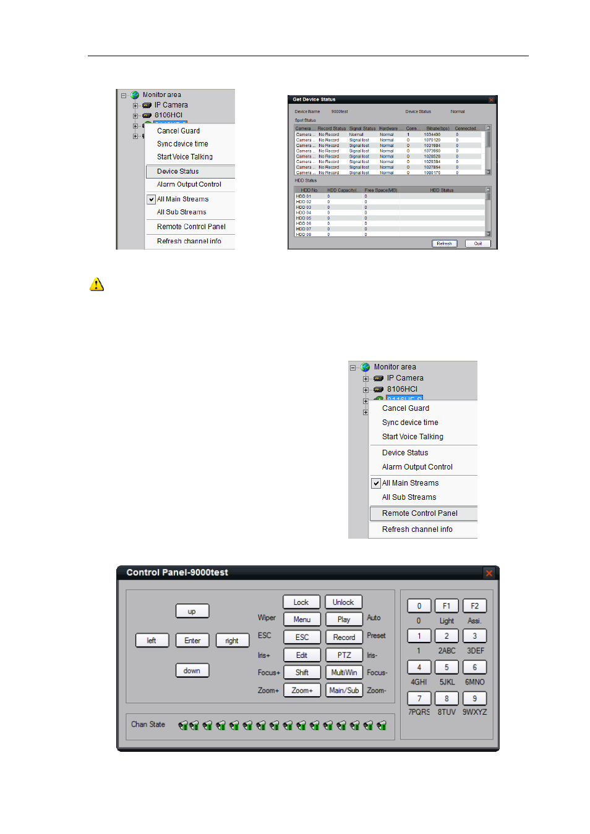Click the Record button
This screenshot has height=834, width=590.
click(344, 637)
